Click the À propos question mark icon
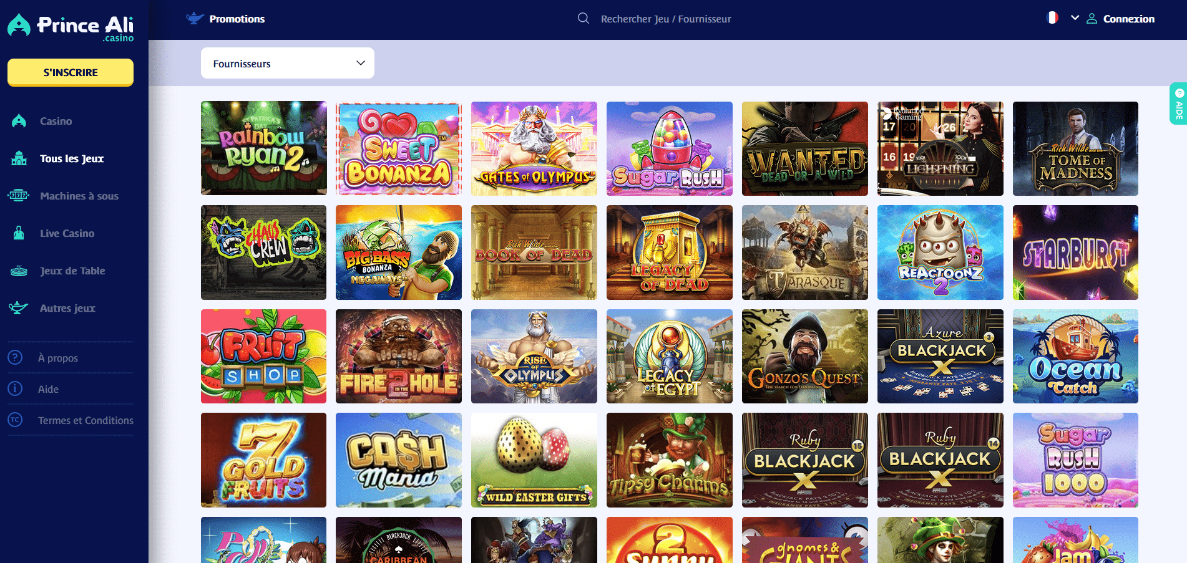 click(15, 357)
